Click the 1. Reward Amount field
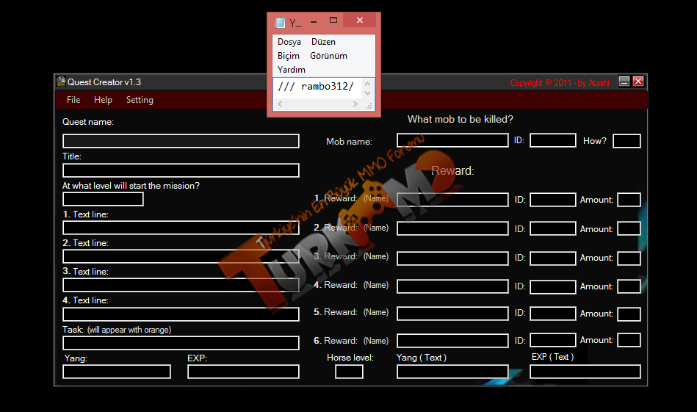This screenshot has height=412, width=697. pos(629,200)
